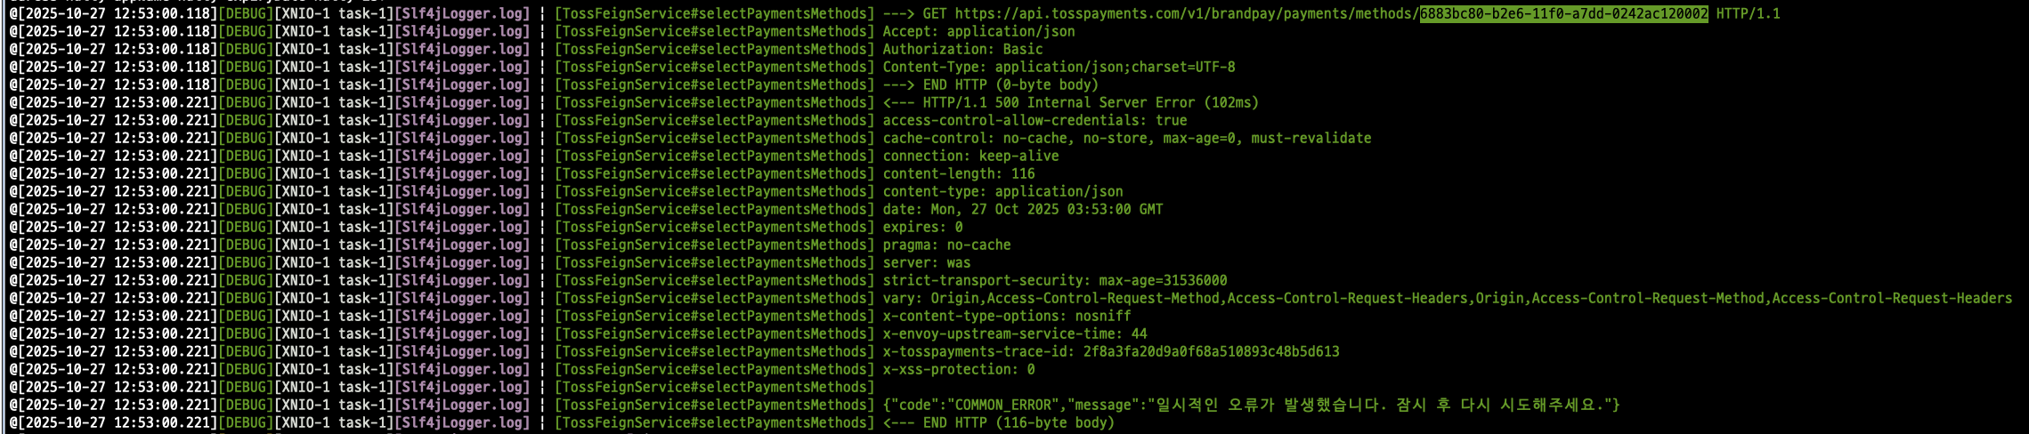Click the "x-content-type-options: nosniff" header

(1006, 316)
